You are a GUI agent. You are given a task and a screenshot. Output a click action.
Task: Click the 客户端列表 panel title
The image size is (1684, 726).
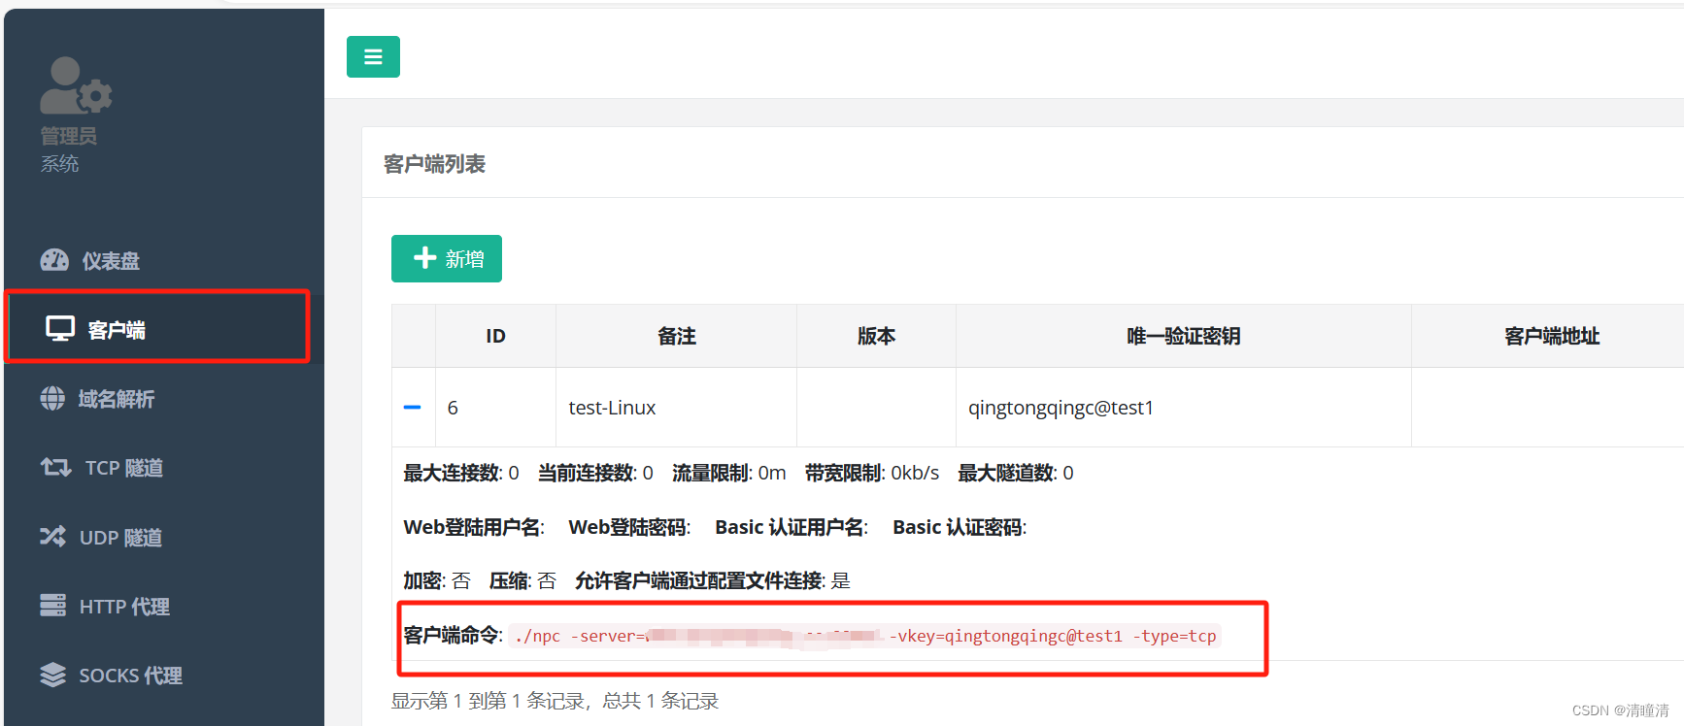click(x=434, y=164)
